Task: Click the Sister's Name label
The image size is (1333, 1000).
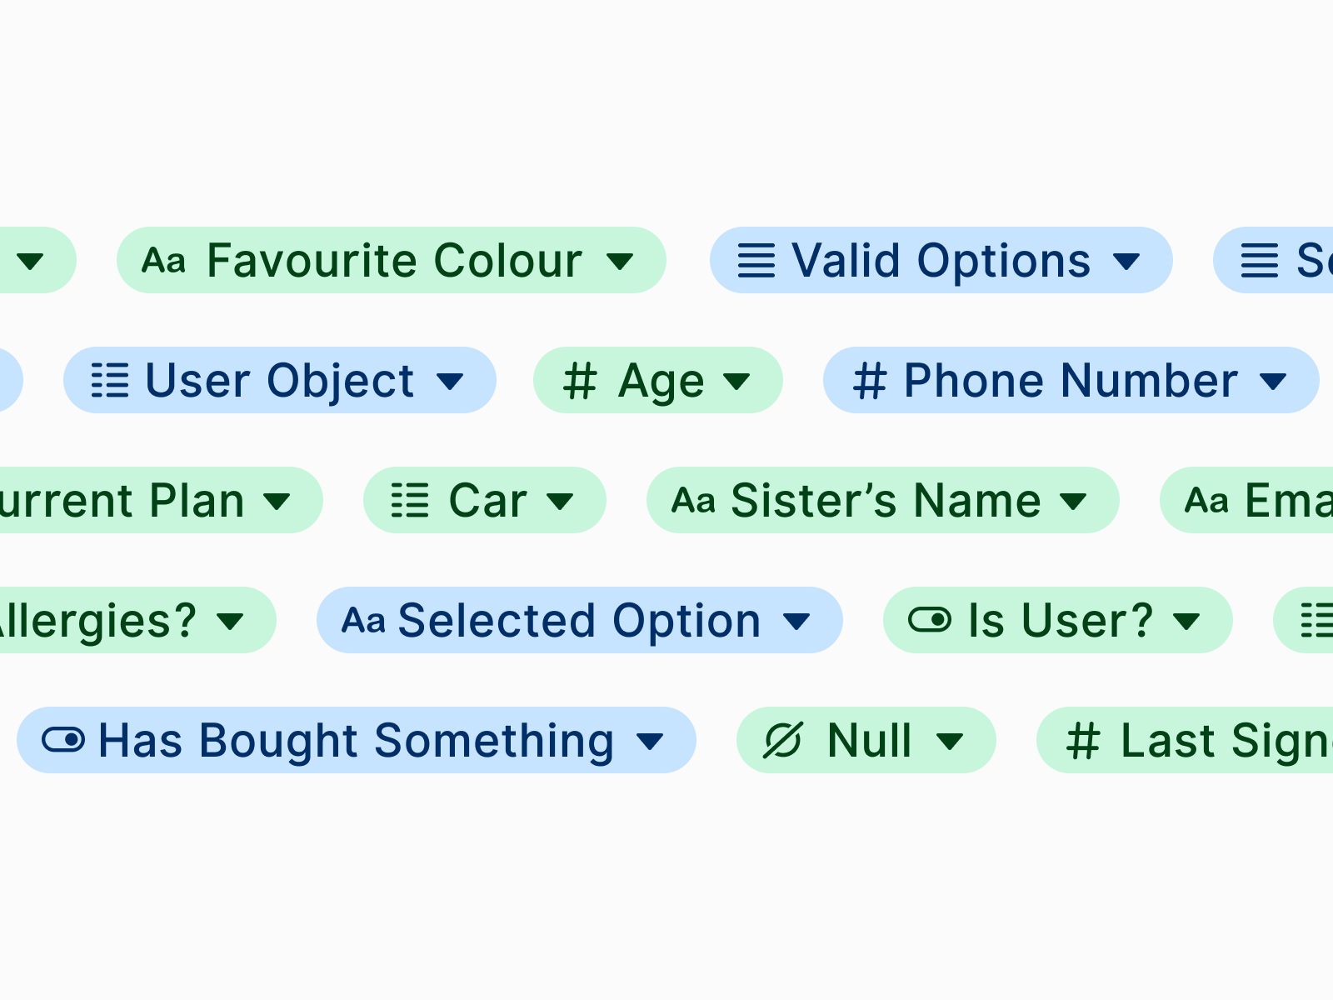Action: [886, 501]
